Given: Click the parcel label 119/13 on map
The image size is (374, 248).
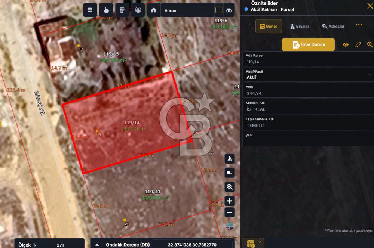Looking at the screenshot, I should tap(153, 192).
